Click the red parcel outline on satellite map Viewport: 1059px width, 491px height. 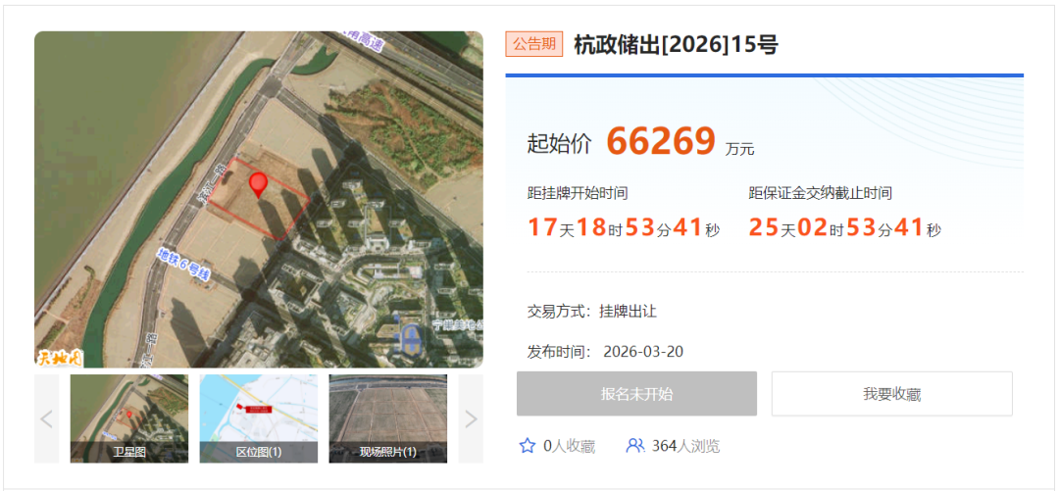point(259,198)
